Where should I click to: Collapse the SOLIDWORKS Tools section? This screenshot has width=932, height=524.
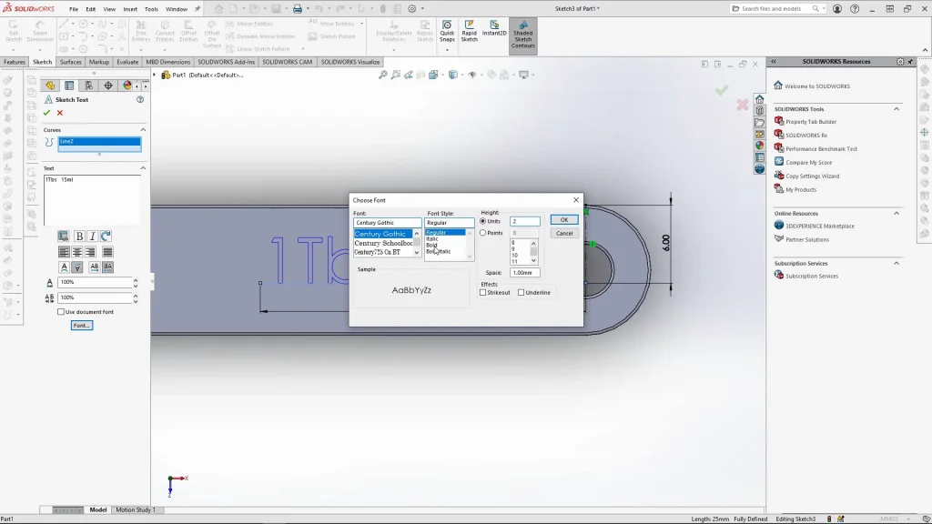pos(897,109)
